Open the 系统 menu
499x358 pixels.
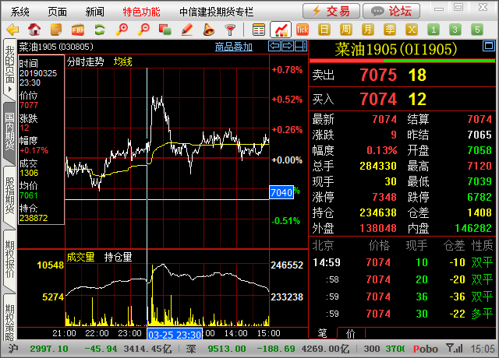point(20,12)
